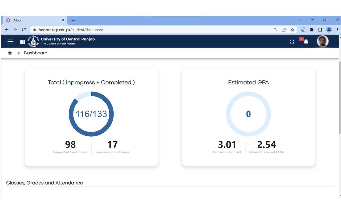Image resolution: width=341 pixels, height=213 pixels.
Task: Open the browser extensions puzzle icon
Action: pyautogui.click(x=312, y=30)
